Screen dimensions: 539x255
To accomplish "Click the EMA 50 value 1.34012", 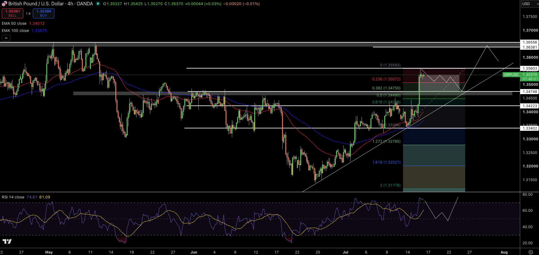I will tap(37, 24).
